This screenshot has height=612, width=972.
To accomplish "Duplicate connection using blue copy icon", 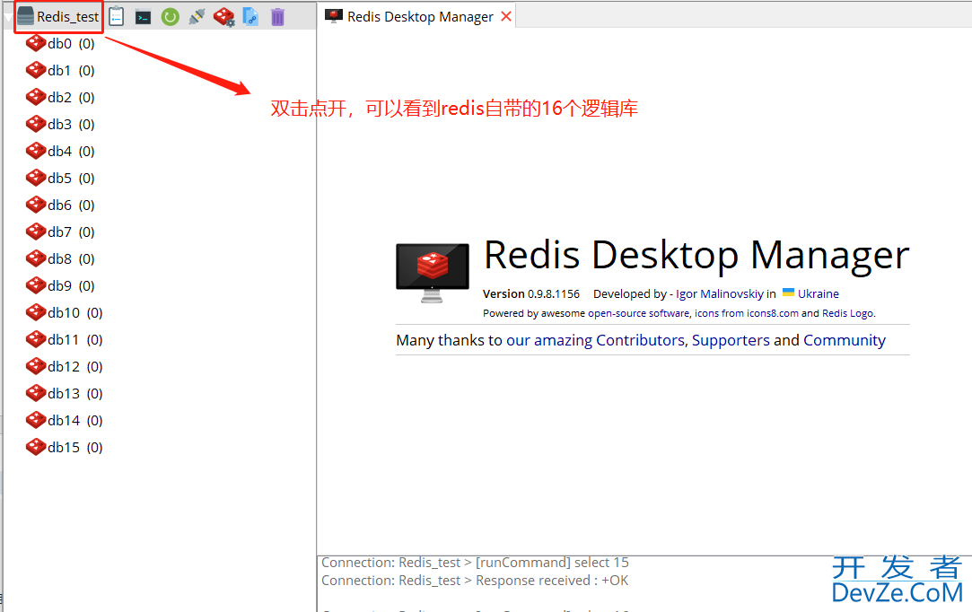I will pyautogui.click(x=250, y=17).
